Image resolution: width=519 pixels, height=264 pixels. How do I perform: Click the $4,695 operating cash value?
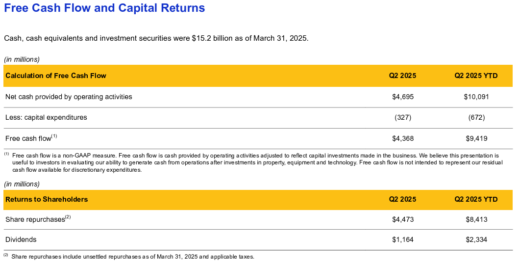(x=403, y=97)
